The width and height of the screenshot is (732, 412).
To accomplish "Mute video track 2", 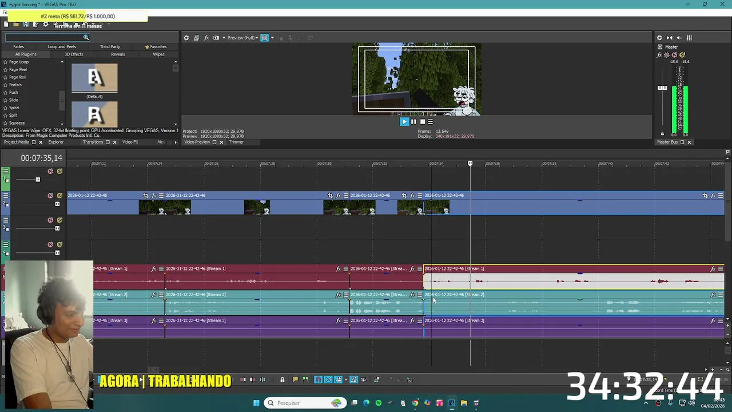I will 50,196.
